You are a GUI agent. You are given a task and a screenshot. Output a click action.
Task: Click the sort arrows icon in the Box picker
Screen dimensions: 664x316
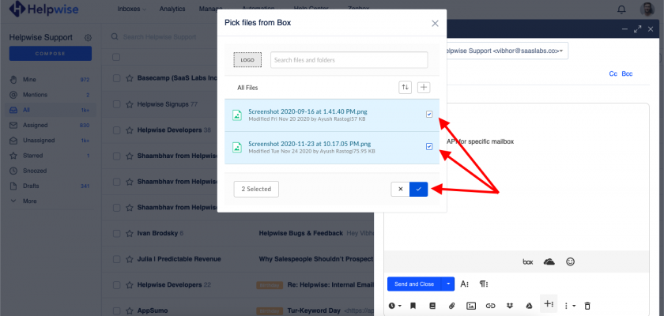click(x=406, y=87)
